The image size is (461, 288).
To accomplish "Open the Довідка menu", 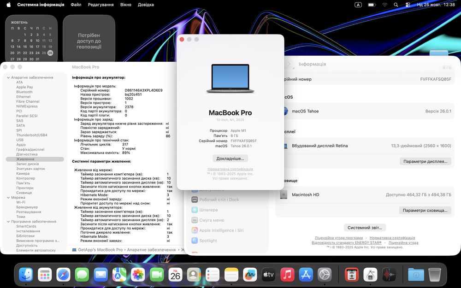I will [x=146, y=5].
